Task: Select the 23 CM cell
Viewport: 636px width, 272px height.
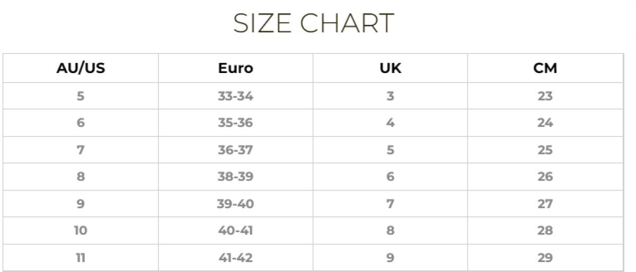Action: point(545,96)
